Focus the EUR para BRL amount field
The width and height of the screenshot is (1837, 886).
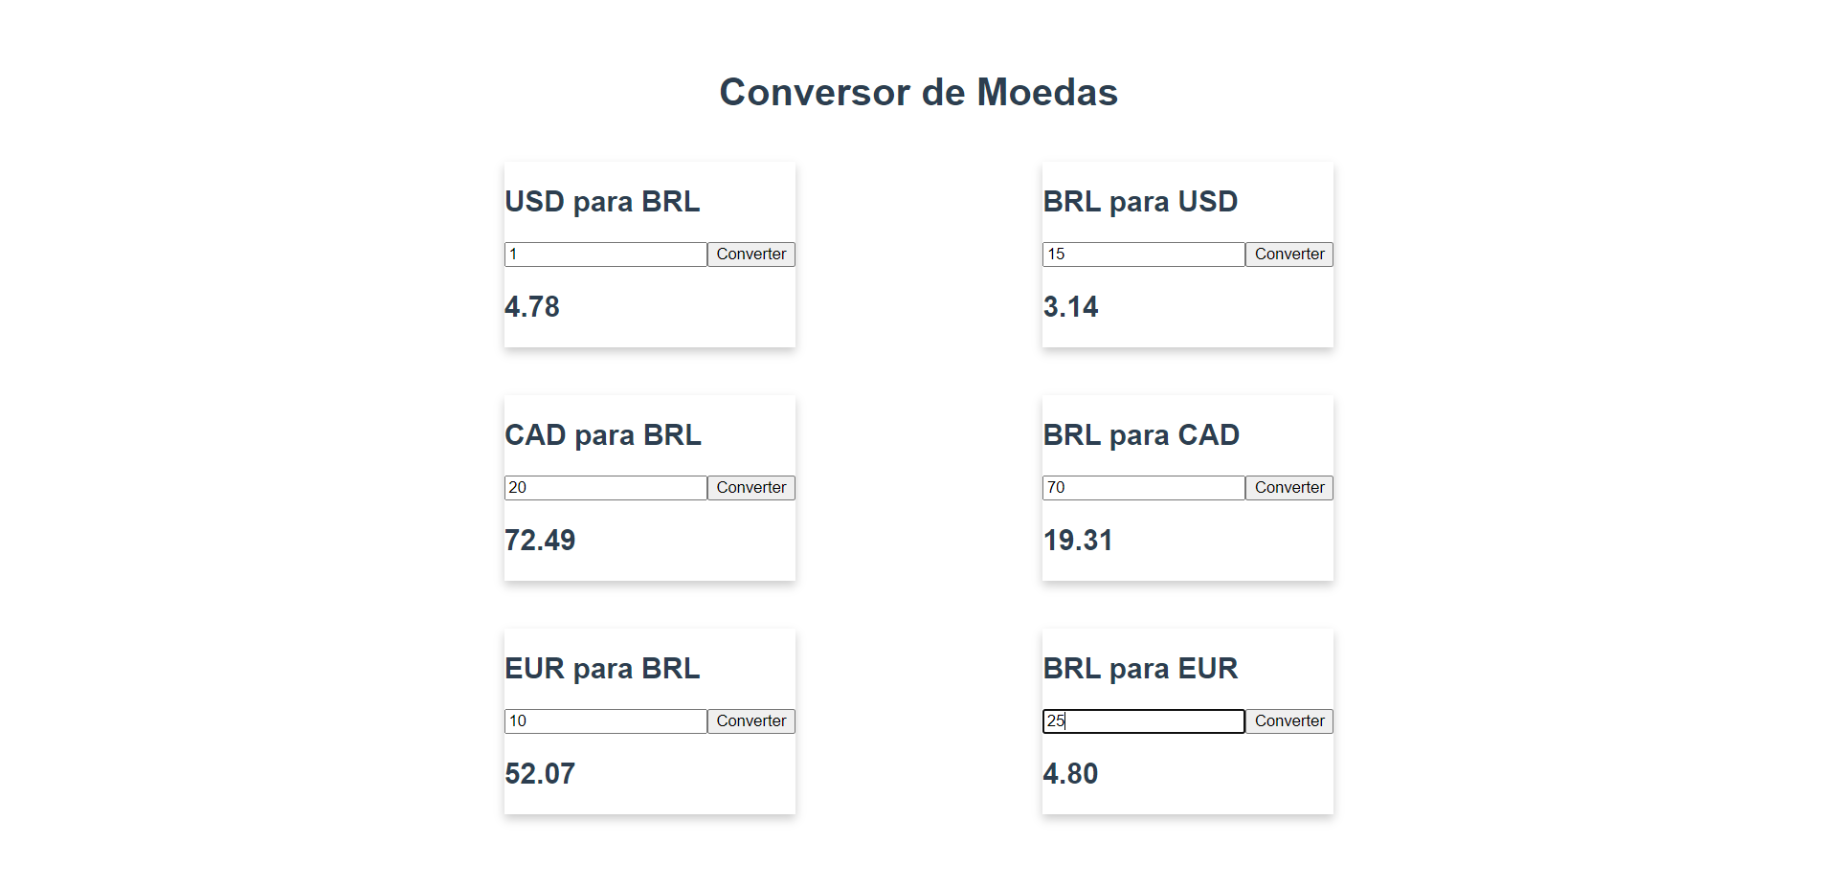click(606, 721)
